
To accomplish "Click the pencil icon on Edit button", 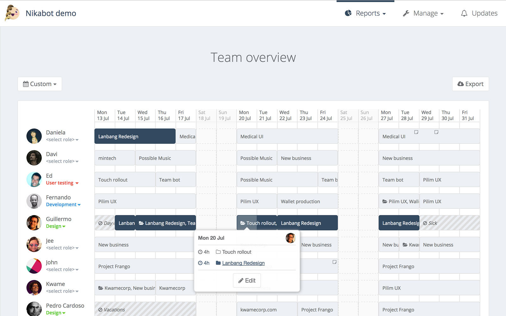I will [x=241, y=281].
